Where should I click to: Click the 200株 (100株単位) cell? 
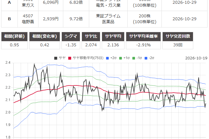pyautogui.click(x=145, y=19)
